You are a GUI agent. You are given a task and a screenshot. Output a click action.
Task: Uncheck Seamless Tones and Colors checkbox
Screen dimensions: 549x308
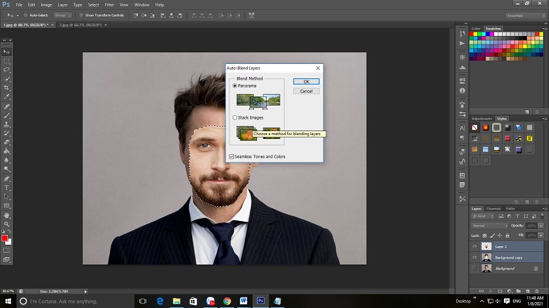tap(231, 157)
